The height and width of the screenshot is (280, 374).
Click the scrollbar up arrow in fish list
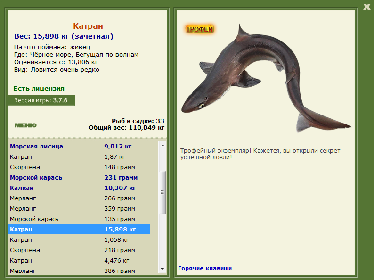[x=163, y=145]
